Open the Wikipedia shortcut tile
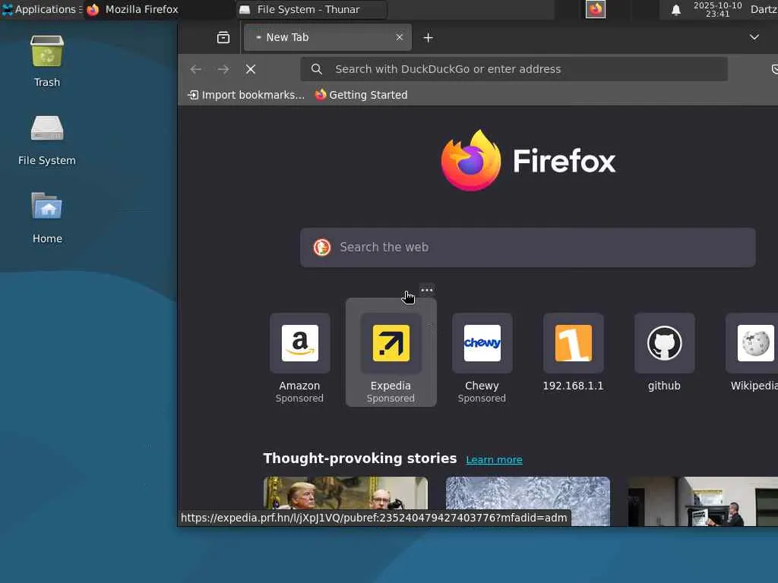Viewport: 778px width, 583px height. tap(753, 352)
